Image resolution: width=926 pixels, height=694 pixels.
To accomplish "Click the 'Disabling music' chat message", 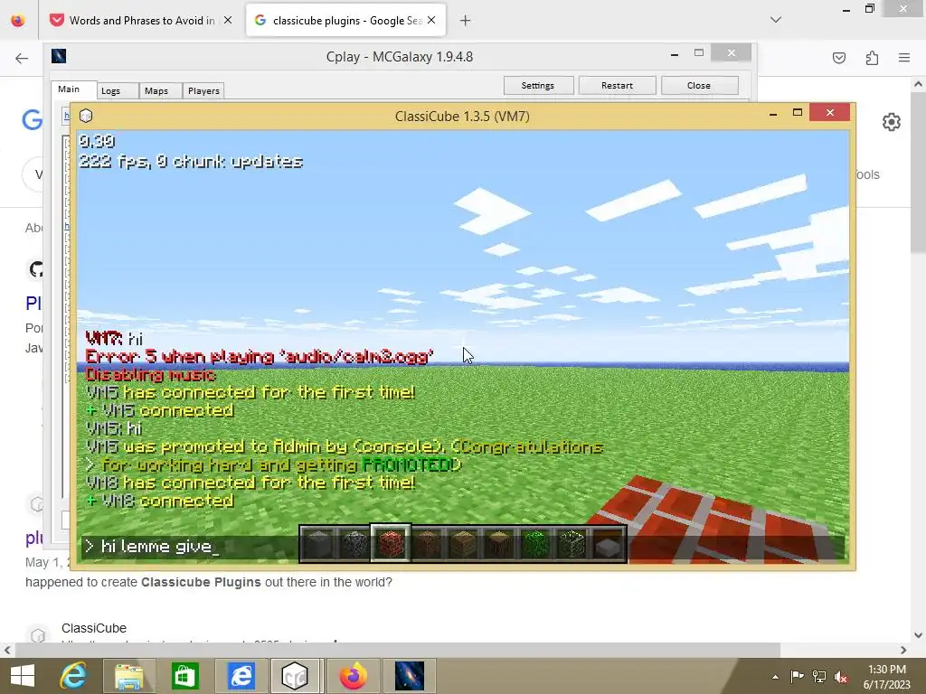I will tap(151, 375).
